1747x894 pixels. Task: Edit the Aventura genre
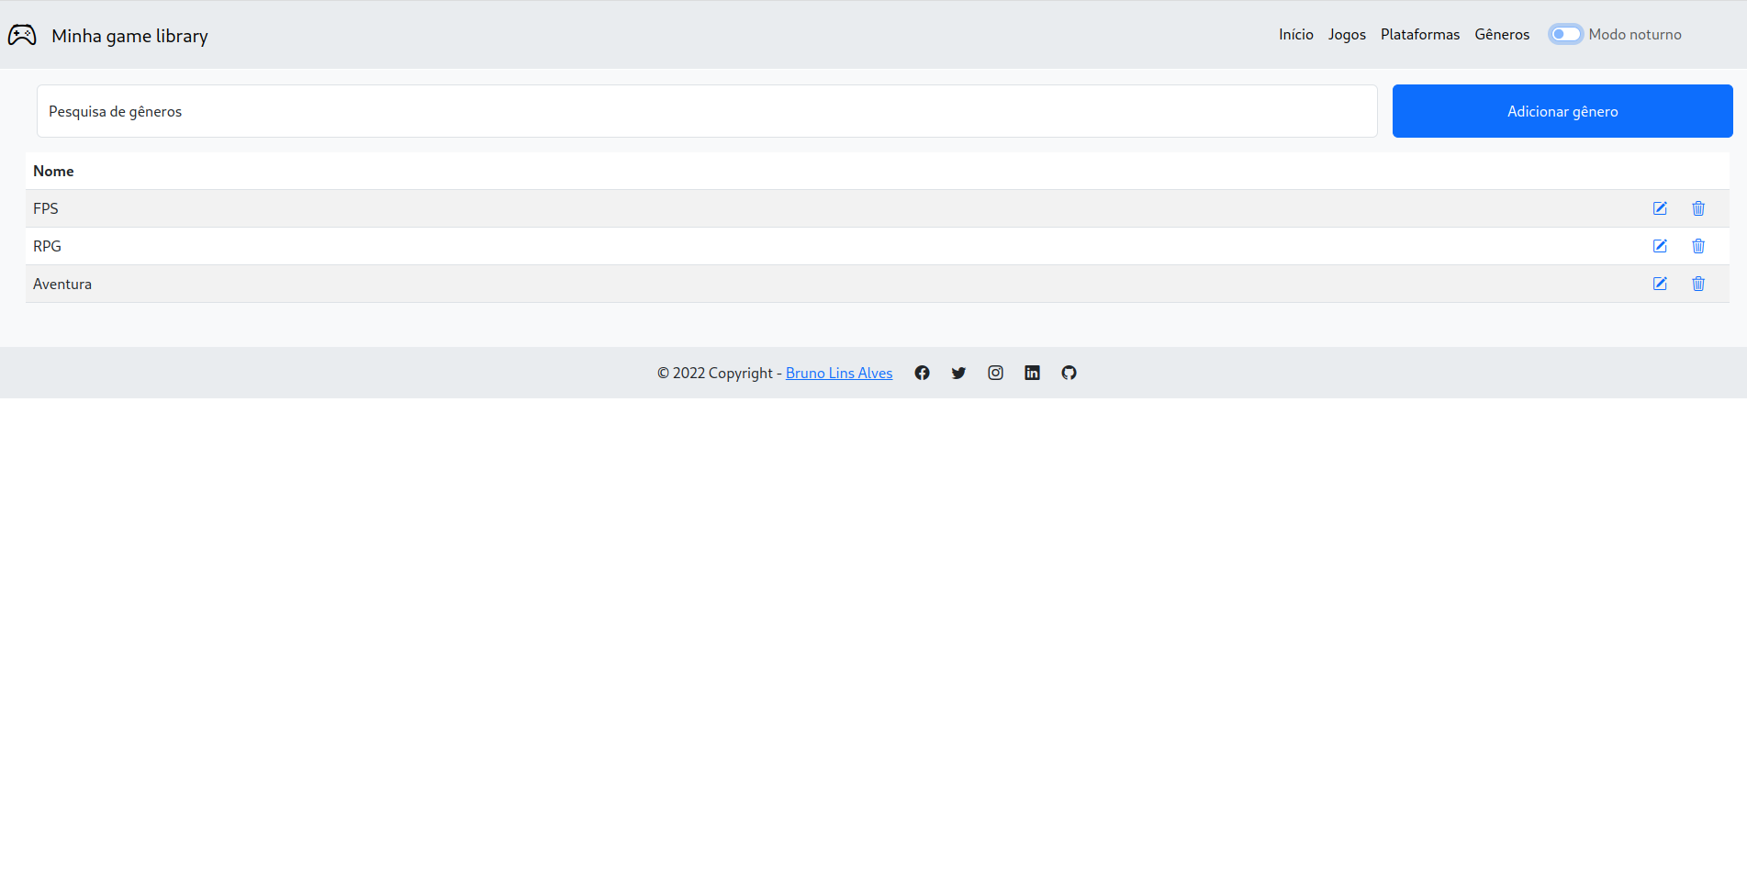(1660, 284)
